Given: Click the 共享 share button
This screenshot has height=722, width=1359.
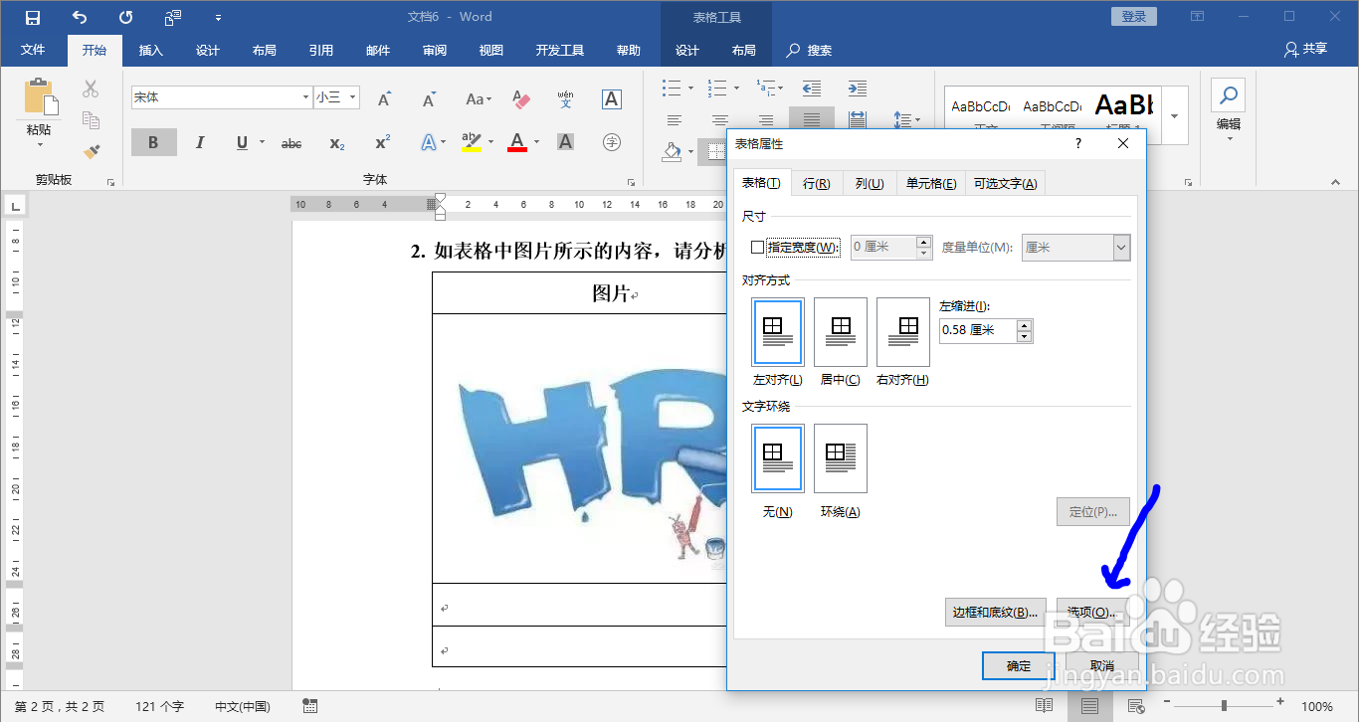Looking at the screenshot, I should (1305, 49).
